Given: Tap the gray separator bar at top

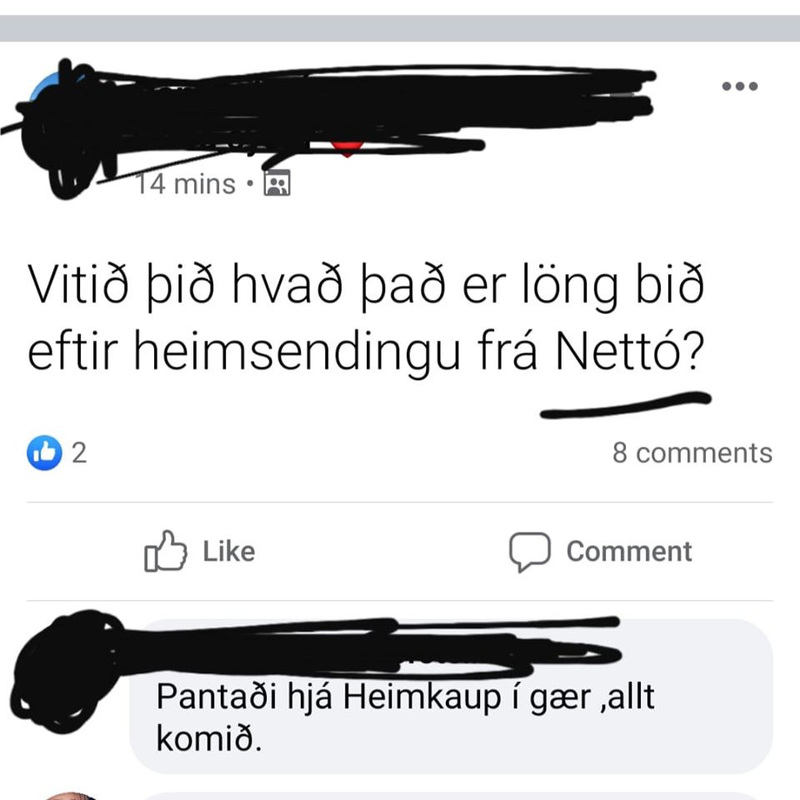Looking at the screenshot, I should pyautogui.click(x=400, y=28).
